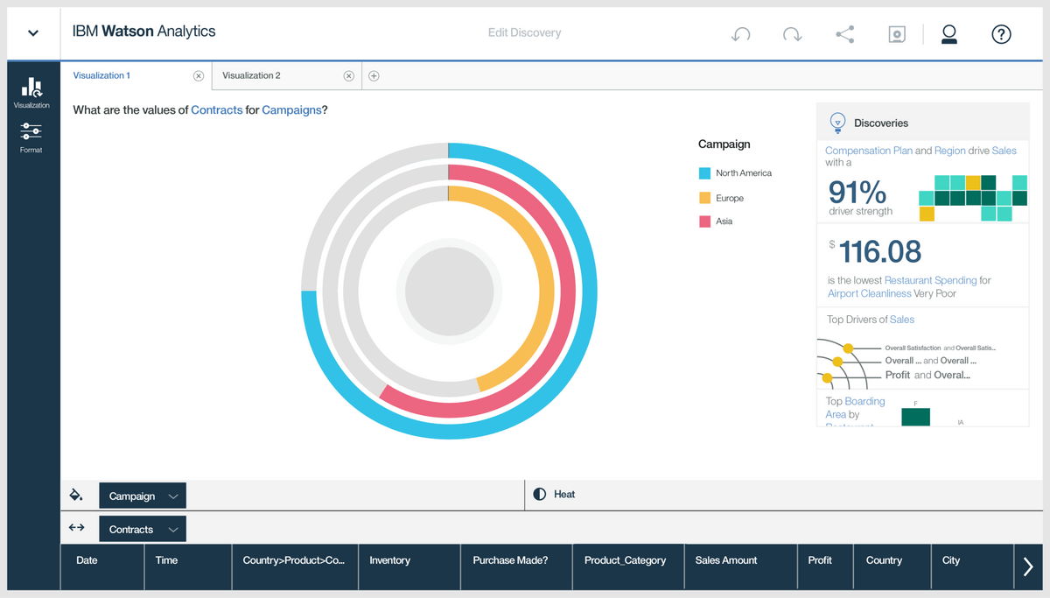Add a new visualization tab
The height and width of the screenshot is (598, 1050).
(x=374, y=76)
